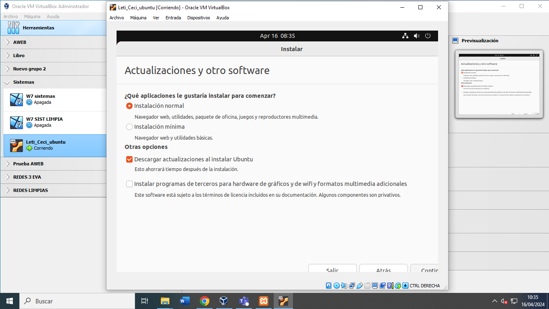
Task: Click the power icon in Ubuntu top bar
Action: click(428, 36)
